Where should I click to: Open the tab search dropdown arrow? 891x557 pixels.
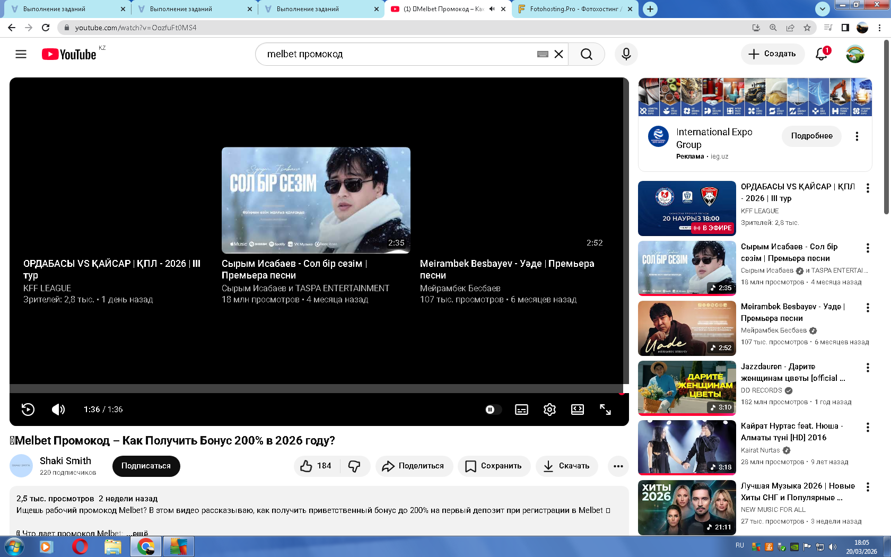click(822, 8)
